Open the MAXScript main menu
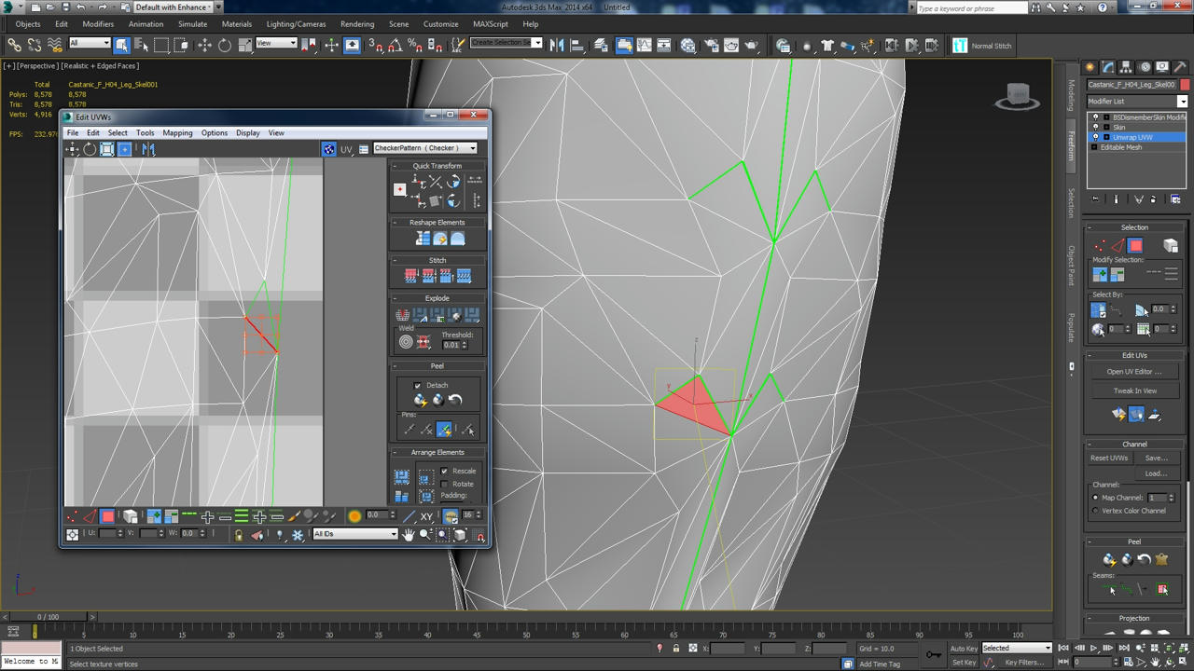1194x671 pixels. [491, 24]
